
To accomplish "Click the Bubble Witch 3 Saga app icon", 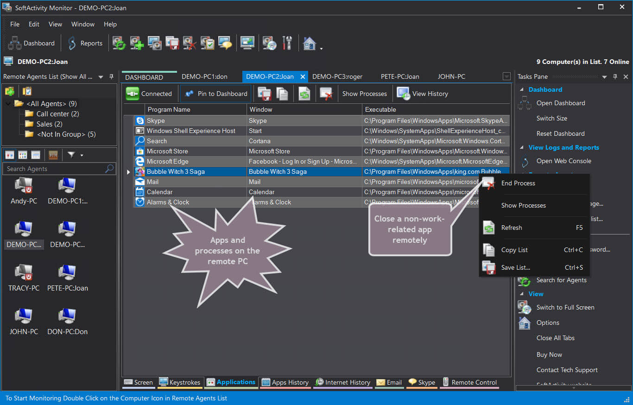I will (139, 172).
